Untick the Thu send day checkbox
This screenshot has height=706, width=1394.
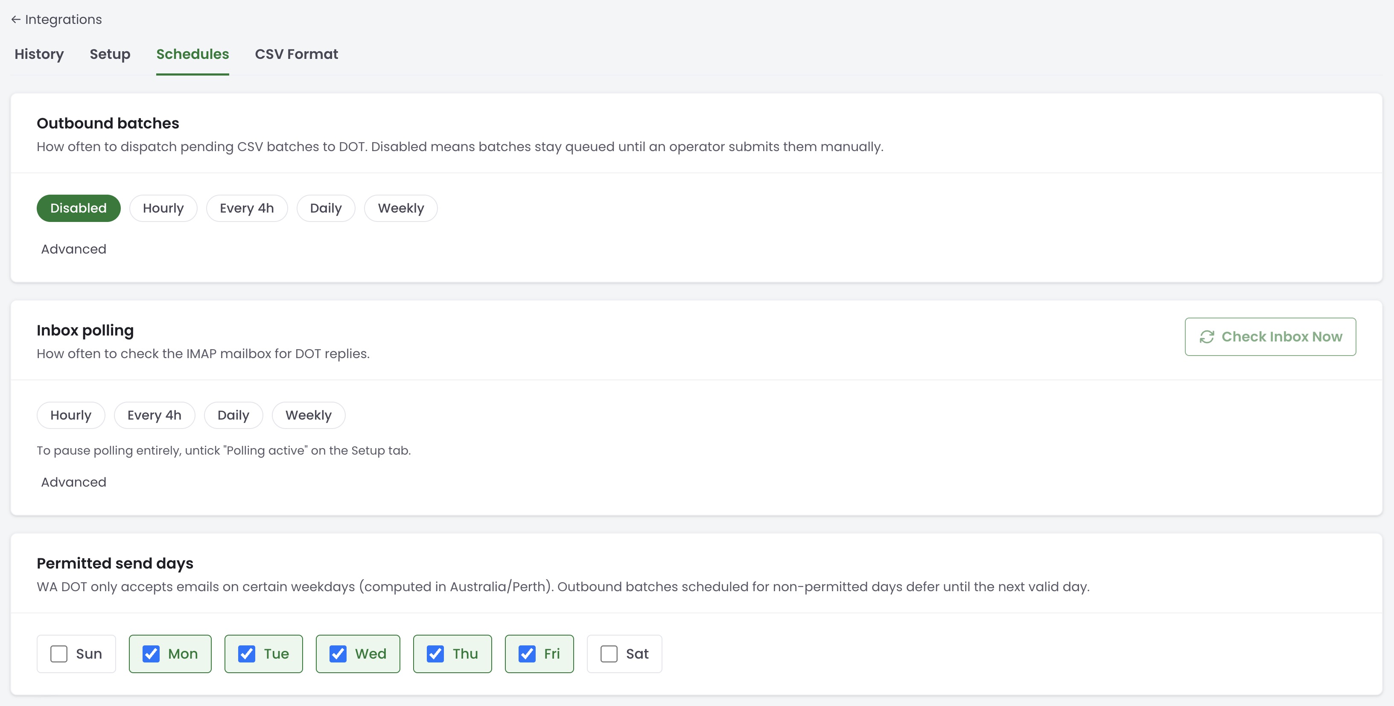click(x=436, y=654)
